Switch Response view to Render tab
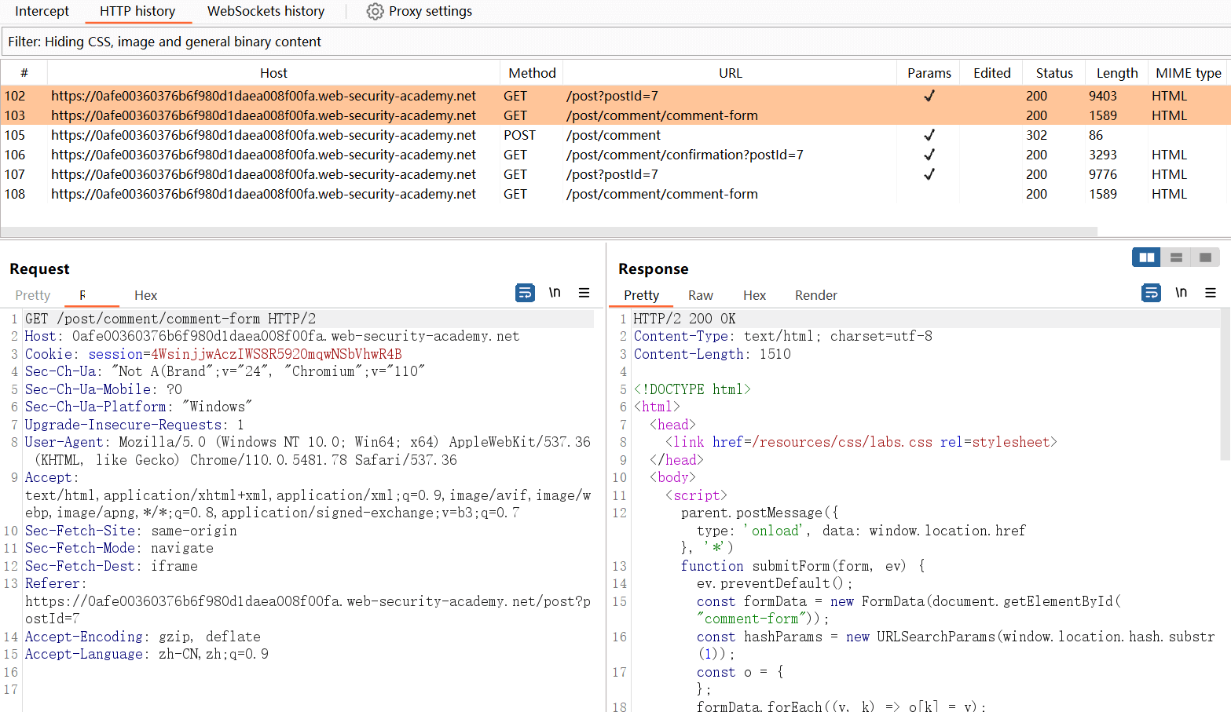Image resolution: width=1231 pixels, height=712 pixels. tap(815, 295)
